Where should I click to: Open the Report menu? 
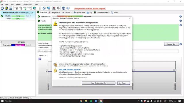18,5
